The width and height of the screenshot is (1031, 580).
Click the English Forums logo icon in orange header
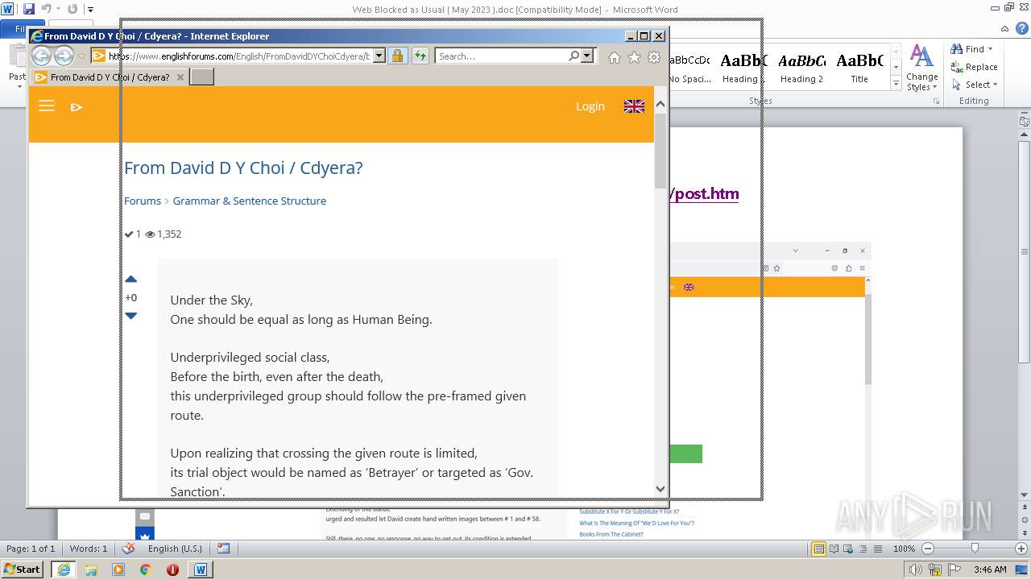click(77, 107)
